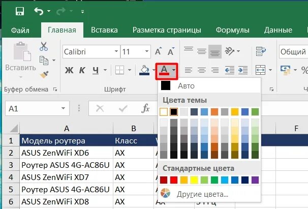
Task: Activate the Format Painter brush
Action: click(44, 75)
